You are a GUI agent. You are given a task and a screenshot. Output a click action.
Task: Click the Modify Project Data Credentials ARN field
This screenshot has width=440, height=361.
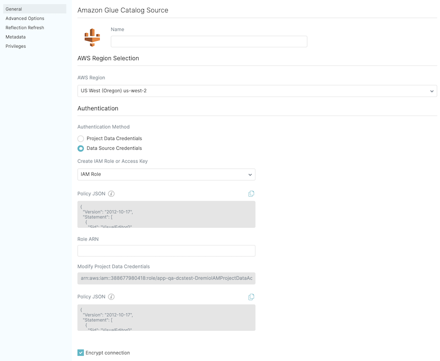pos(166,278)
